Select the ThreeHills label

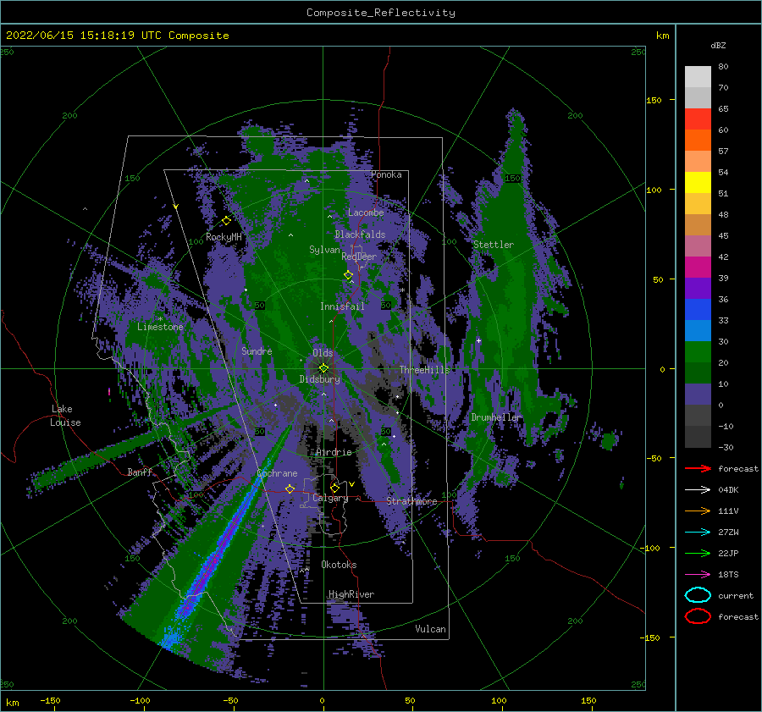pos(425,370)
